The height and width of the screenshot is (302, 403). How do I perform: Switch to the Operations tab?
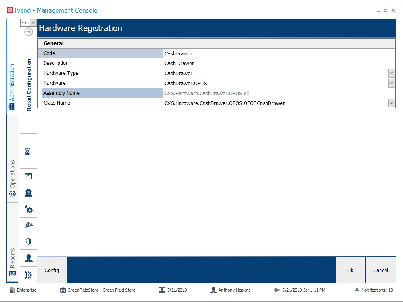click(x=12, y=159)
